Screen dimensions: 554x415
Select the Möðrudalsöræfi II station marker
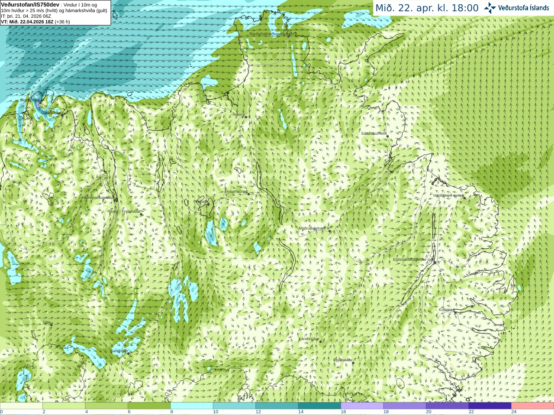pos(330,231)
